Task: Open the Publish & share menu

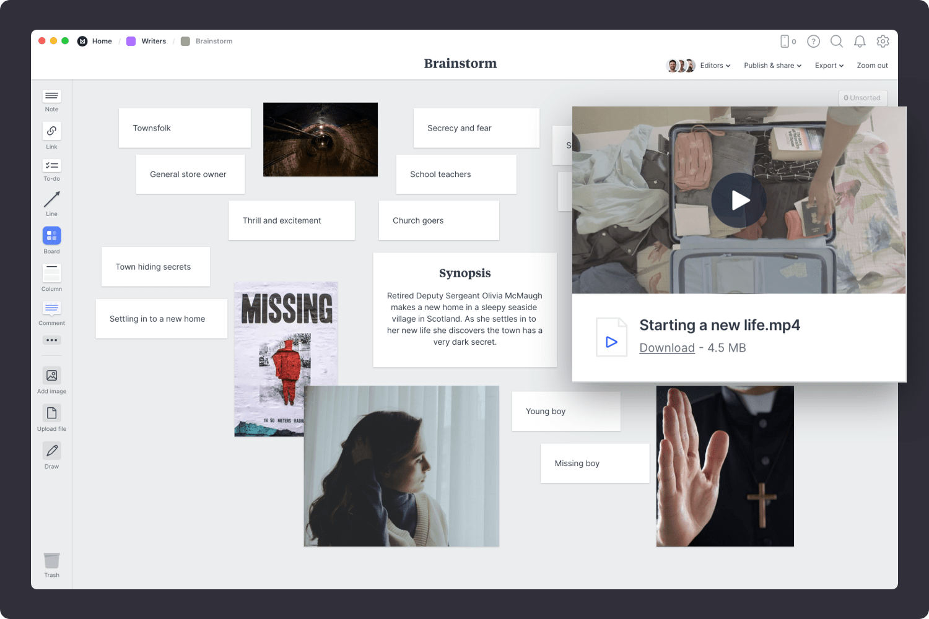Action: coord(772,66)
